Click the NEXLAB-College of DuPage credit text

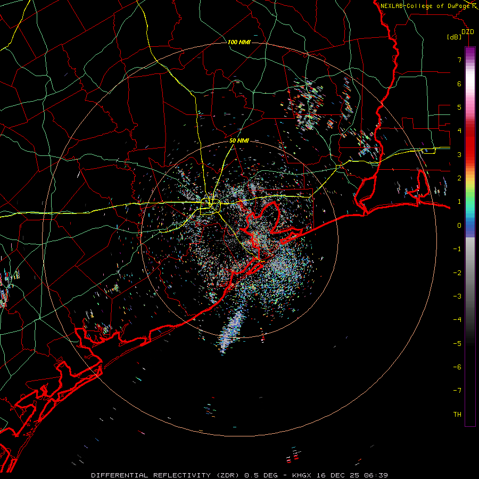[425, 6]
